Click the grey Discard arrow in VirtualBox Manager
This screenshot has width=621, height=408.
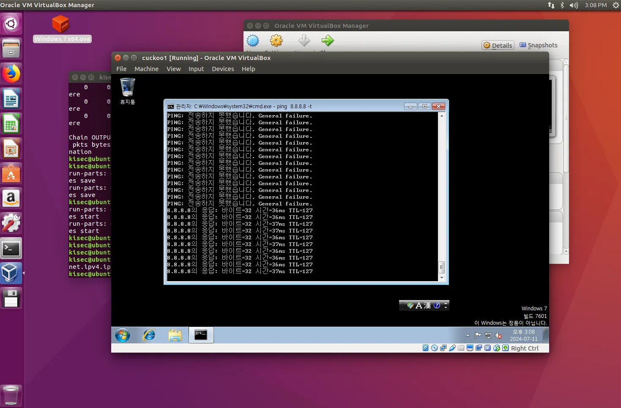tap(304, 41)
